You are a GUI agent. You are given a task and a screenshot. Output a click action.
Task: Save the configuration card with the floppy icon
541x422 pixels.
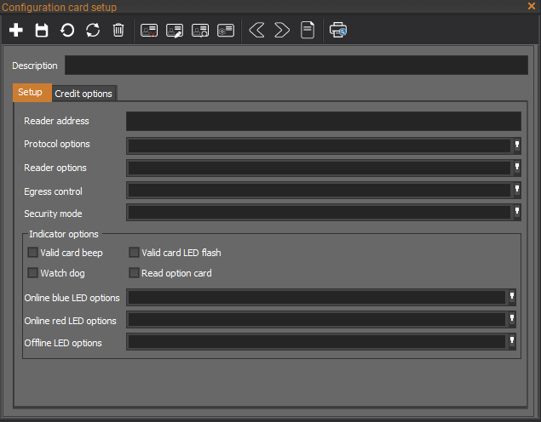pos(42,31)
